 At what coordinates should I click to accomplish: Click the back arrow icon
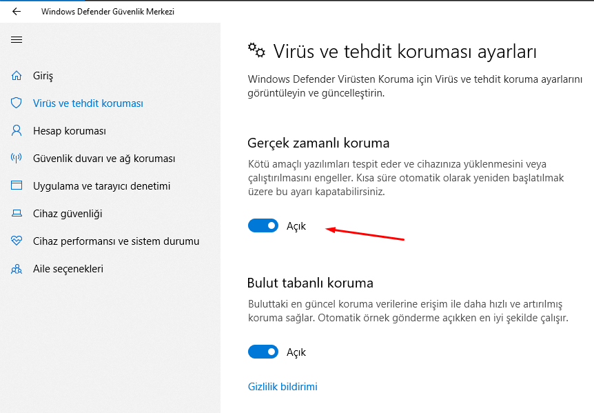[x=17, y=11]
